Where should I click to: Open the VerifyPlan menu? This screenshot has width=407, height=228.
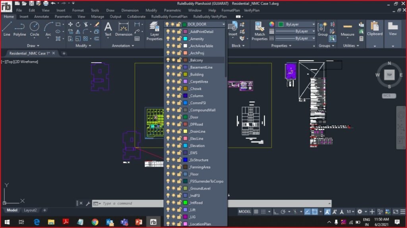pyautogui.click(x=252, y=10)
